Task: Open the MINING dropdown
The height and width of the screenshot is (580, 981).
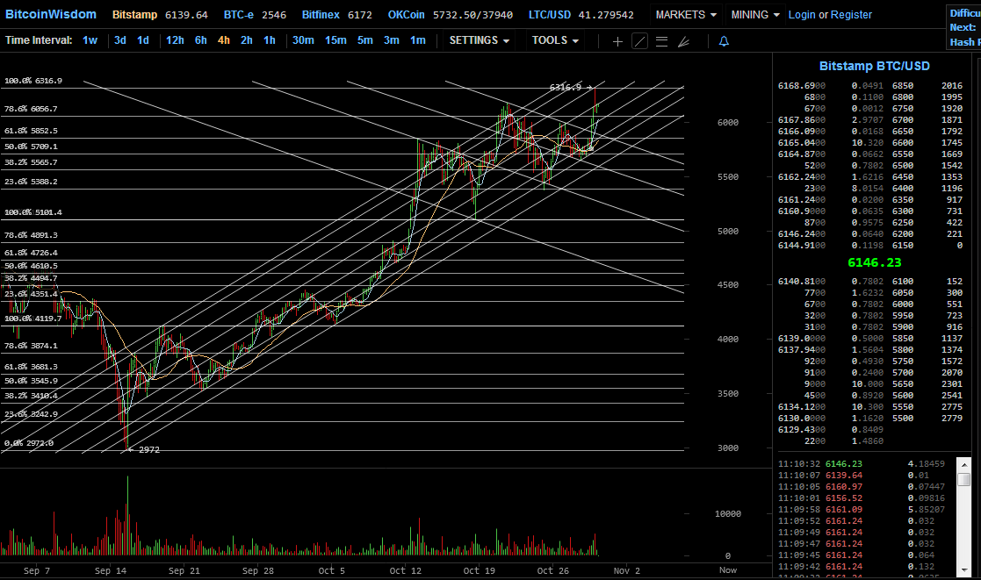Action: 755,14
